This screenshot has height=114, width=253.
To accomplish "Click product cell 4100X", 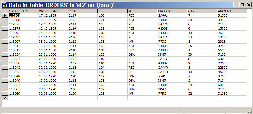I will 172,85.
